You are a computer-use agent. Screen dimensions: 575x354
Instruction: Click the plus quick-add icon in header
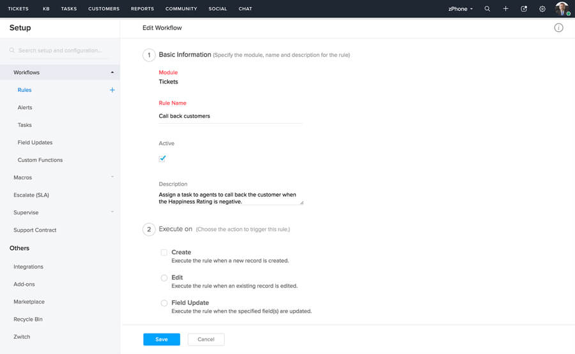coord(505,9)
